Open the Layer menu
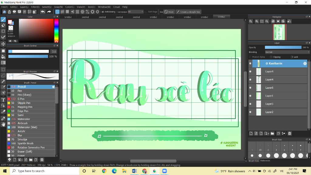 tap(24, 7)
